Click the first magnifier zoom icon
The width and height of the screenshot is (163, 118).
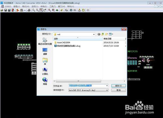click(x=34, y=10)
